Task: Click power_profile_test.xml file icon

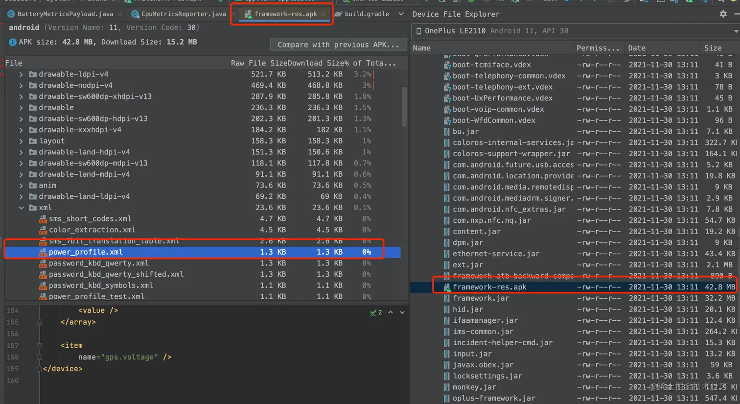Action: pyautogui.click(x=43, y=297)
